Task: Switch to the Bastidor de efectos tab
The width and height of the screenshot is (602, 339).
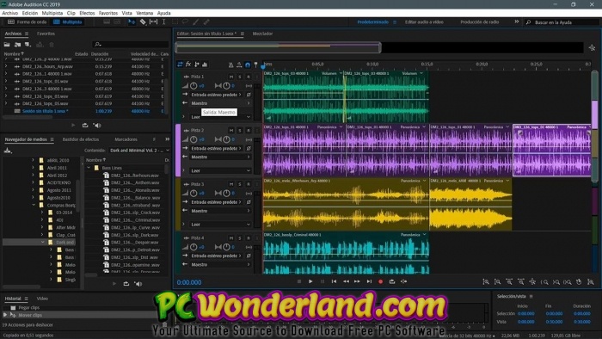Action: tap(81, 139)
